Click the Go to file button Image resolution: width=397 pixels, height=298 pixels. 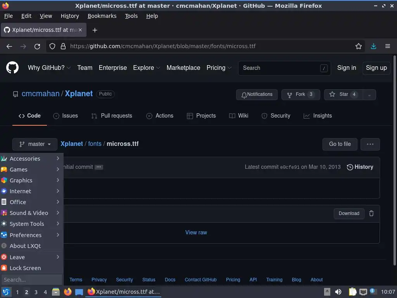pyautogui.click(x=340, y=144)
